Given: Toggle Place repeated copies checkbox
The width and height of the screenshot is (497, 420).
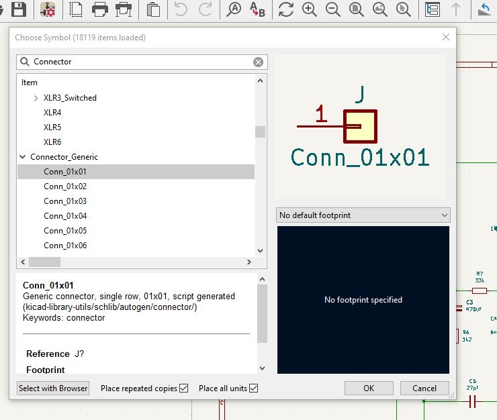Looking at the screenshot, I should (x=183, y=388).
